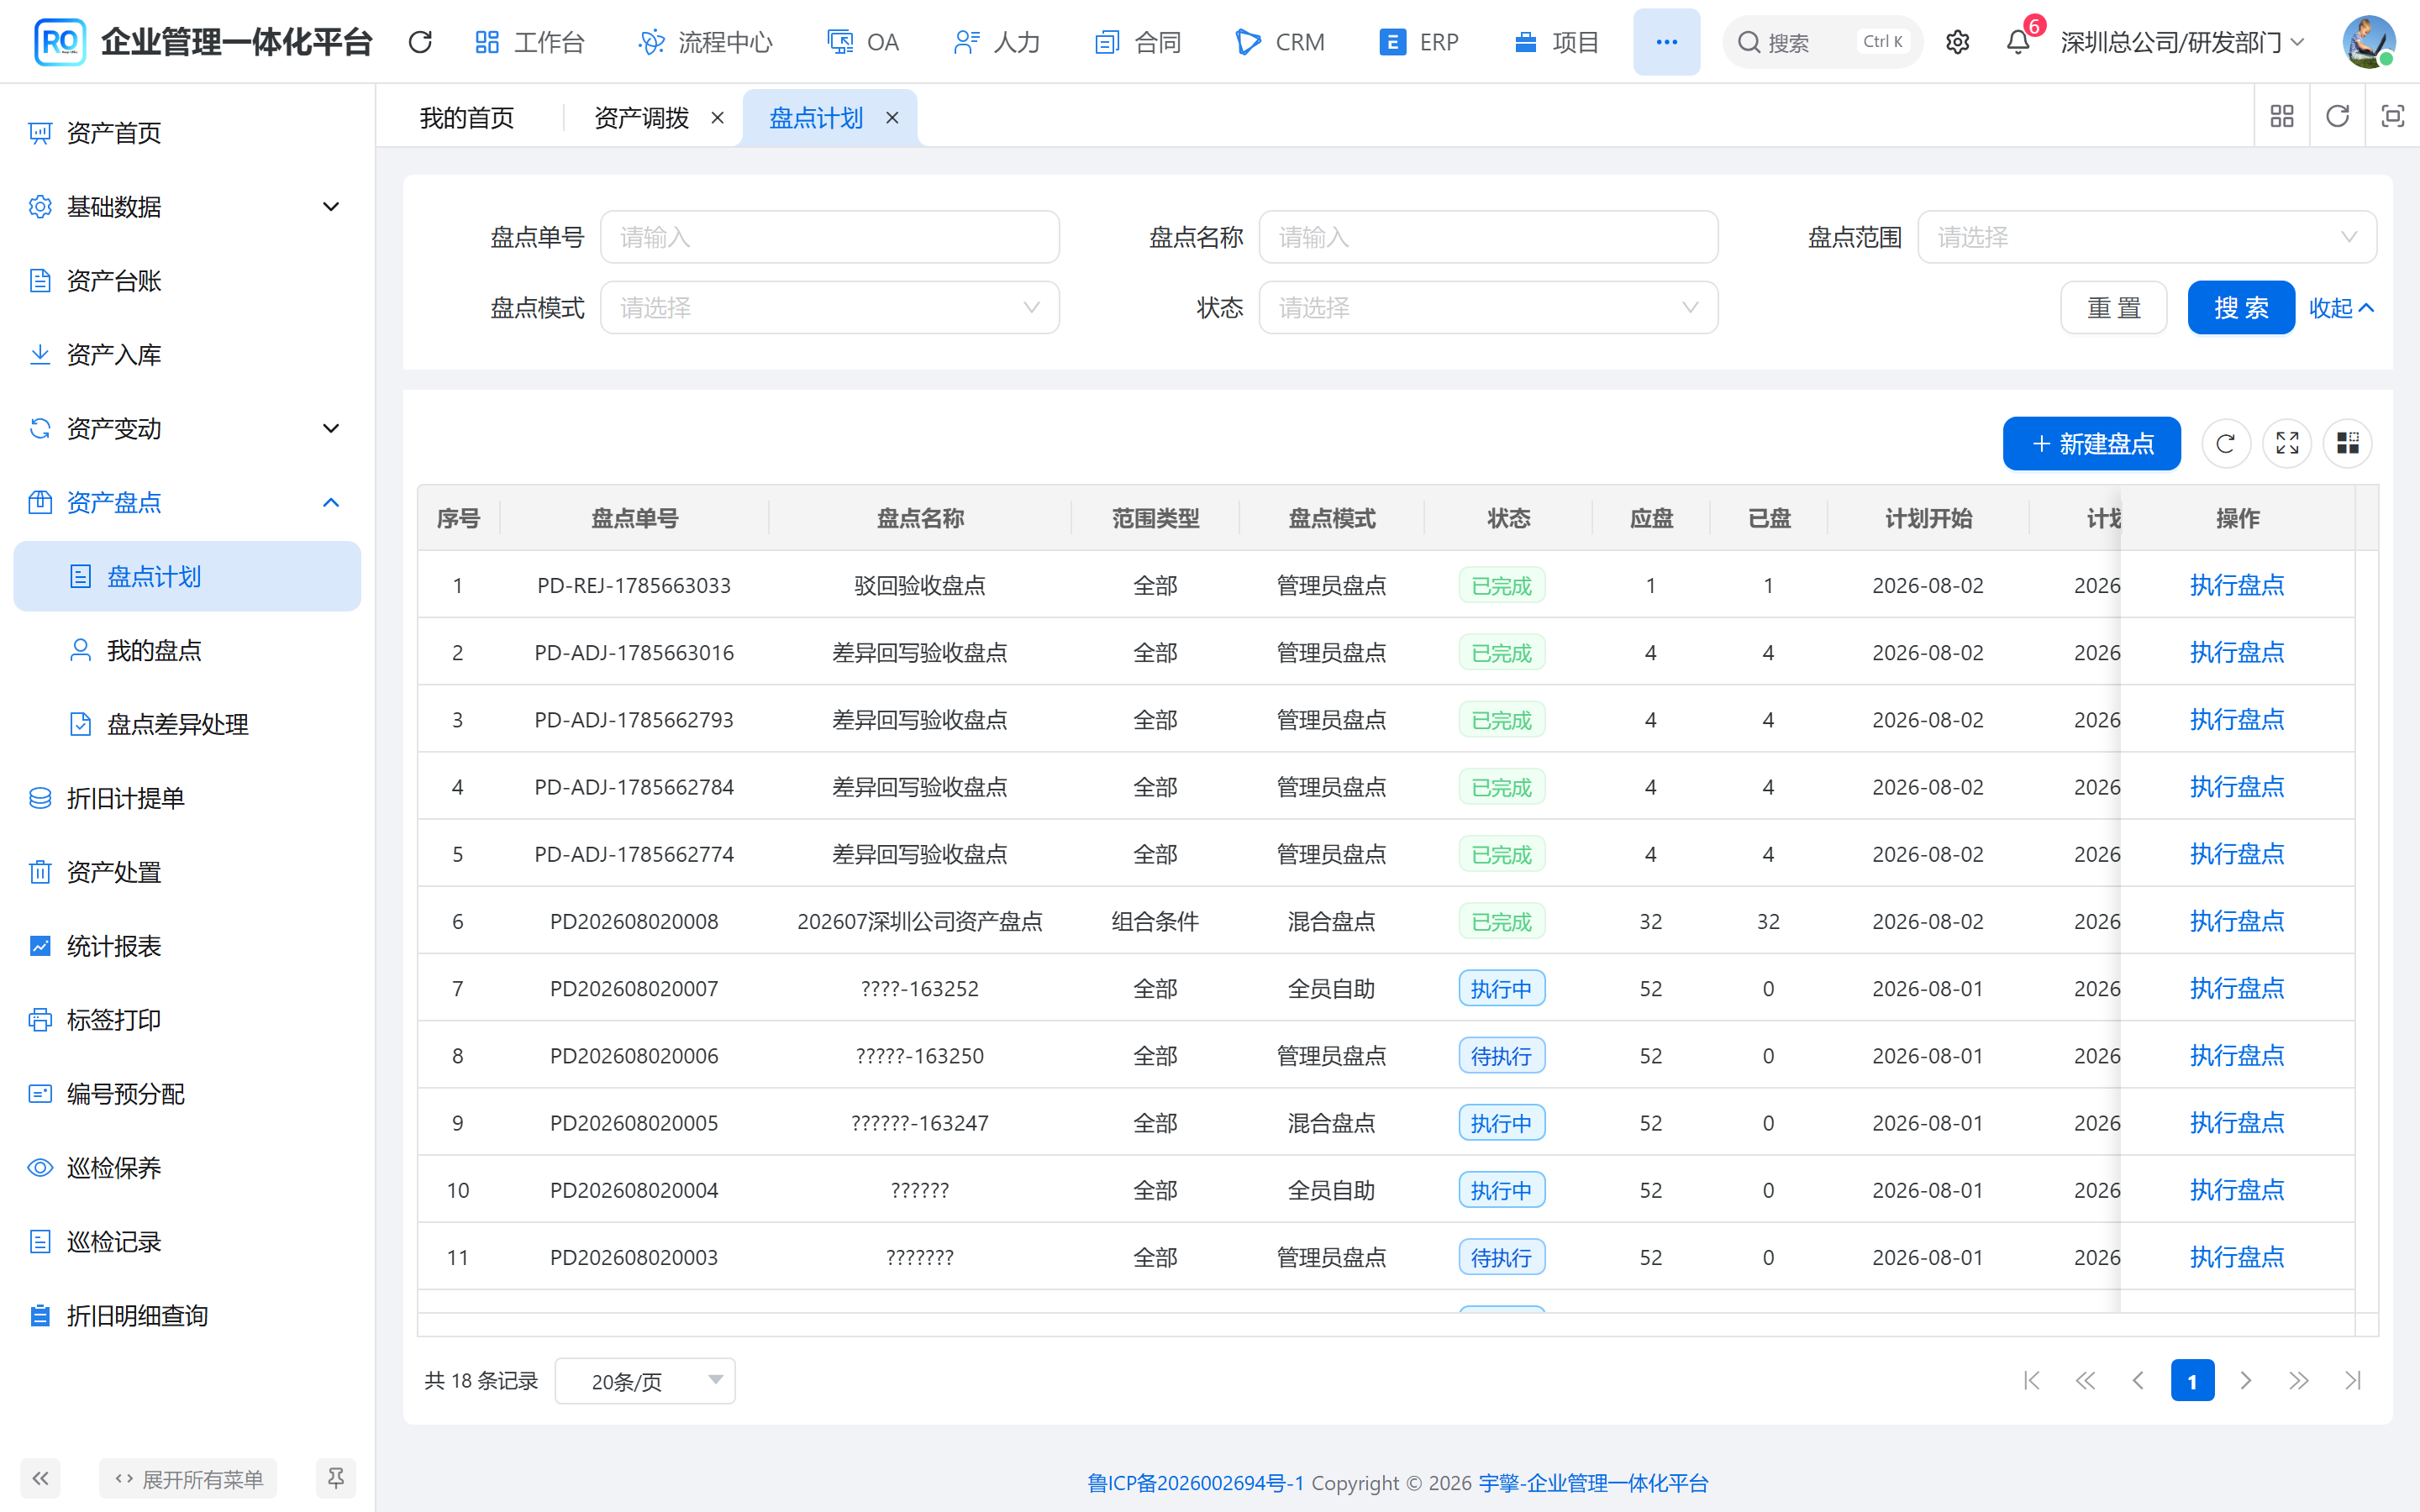This screenshot has height=1512, width=2420.
Task: Open the column settings icon
Action: pyautogui.click(x=2348, y=443)
